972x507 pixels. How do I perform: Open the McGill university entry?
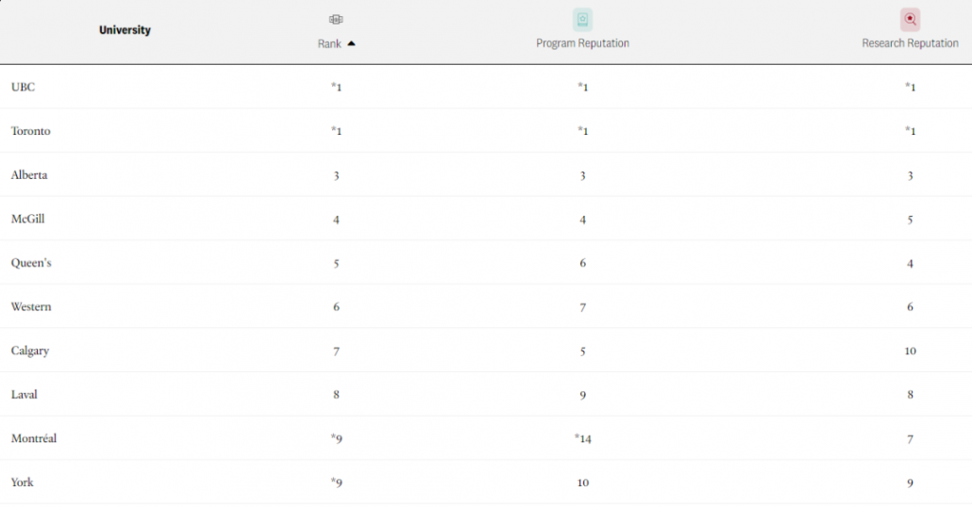tap(28, 219)
